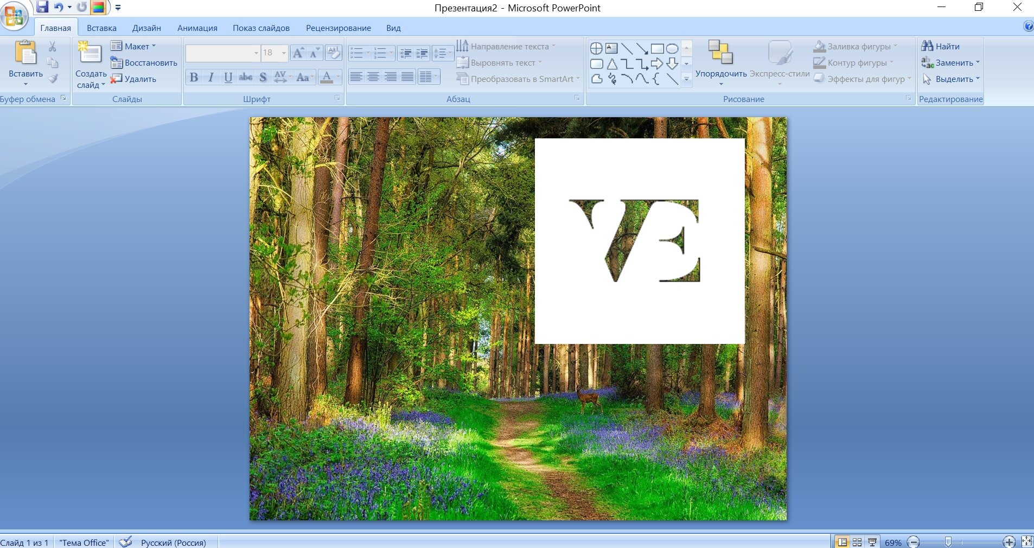
Task: Click the Русский (Россия) language indicator
Action: click(x=174, y=543)
